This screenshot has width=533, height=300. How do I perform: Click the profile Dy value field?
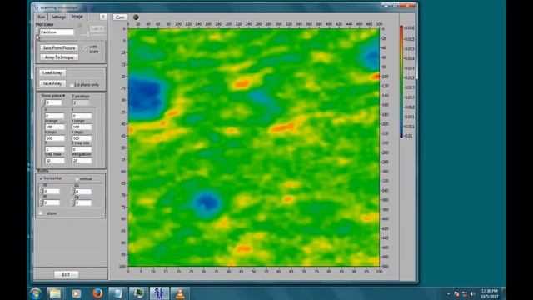tap(83, 202)
